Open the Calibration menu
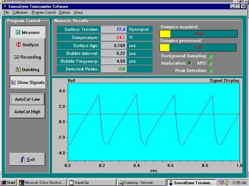Viewport: 249px width, 186px height. 20,13
